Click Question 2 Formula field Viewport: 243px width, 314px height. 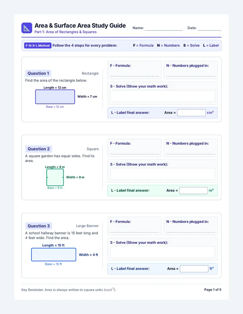point(134,148)
